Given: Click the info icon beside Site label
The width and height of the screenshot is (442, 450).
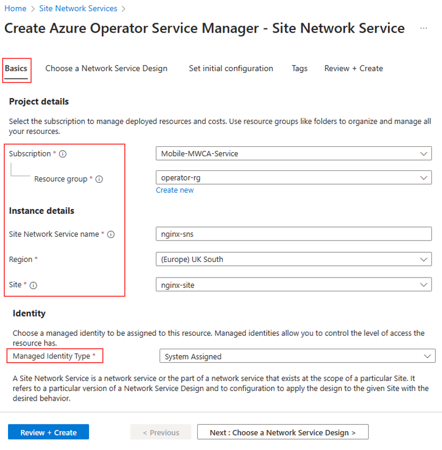Looking at the screenshot, I should point(33,285).
